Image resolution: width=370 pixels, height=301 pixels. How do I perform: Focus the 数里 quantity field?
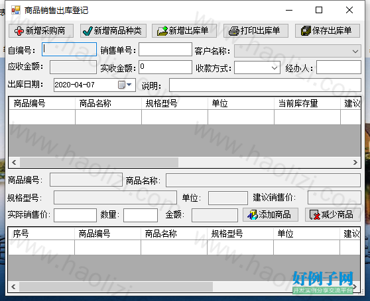pyautogui.click(x=141, y=216)
